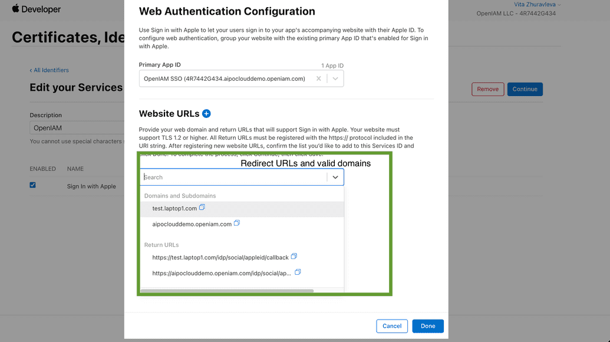This screenshot has height=342, width=610.
Task: Click the horizontal scrollbar in the dropdown list
Action: pos(236,290)
